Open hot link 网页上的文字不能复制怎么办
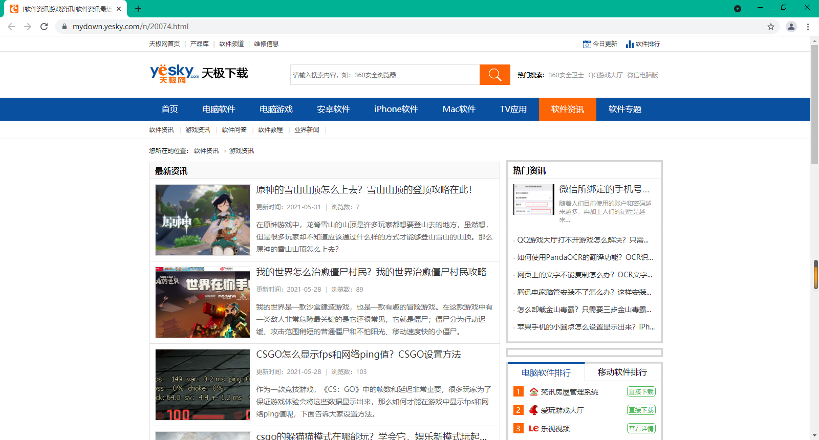 pos(585,275)
